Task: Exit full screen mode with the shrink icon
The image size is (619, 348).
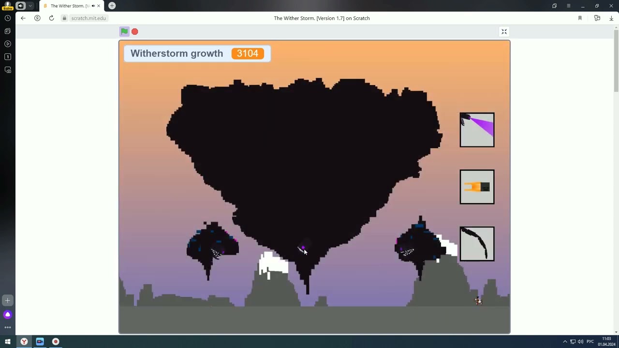Action: point(504,31)
